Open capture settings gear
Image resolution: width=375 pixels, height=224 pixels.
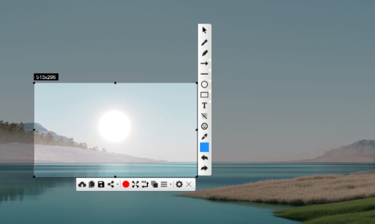pos(179,184)
